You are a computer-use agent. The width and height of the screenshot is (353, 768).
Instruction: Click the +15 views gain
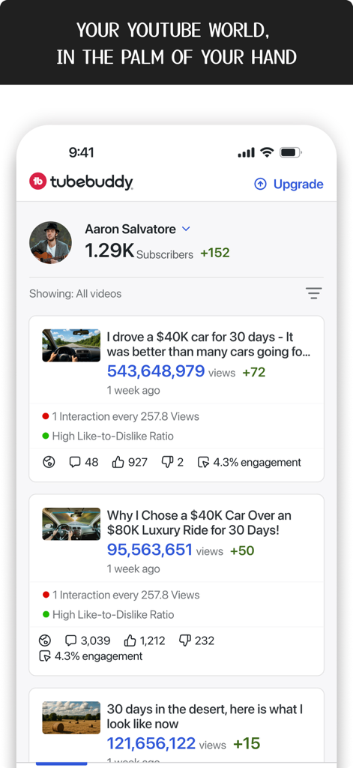(247, 743)
